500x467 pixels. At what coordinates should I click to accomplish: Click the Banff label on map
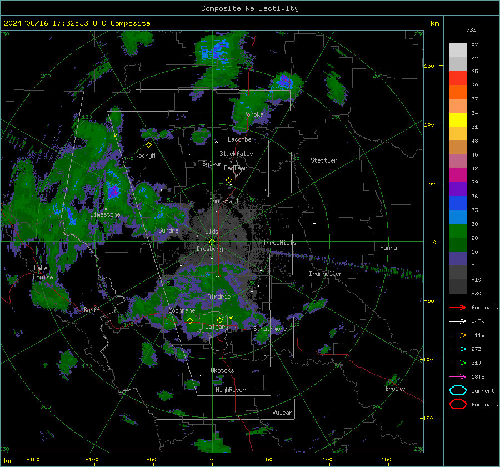coord(92,309)
